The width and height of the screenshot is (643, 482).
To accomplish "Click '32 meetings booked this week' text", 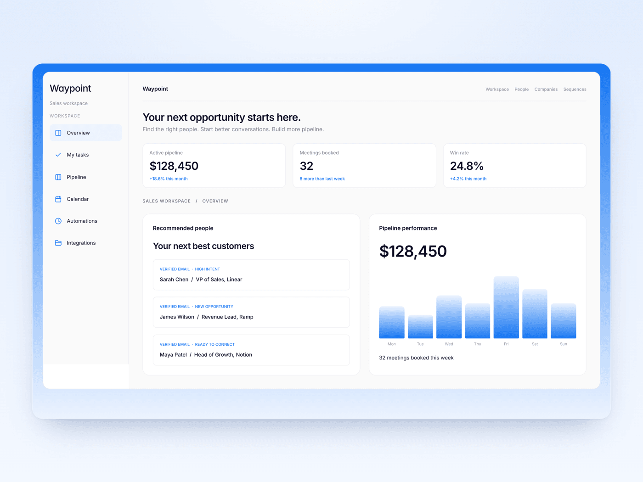I will tap(416, 358).
